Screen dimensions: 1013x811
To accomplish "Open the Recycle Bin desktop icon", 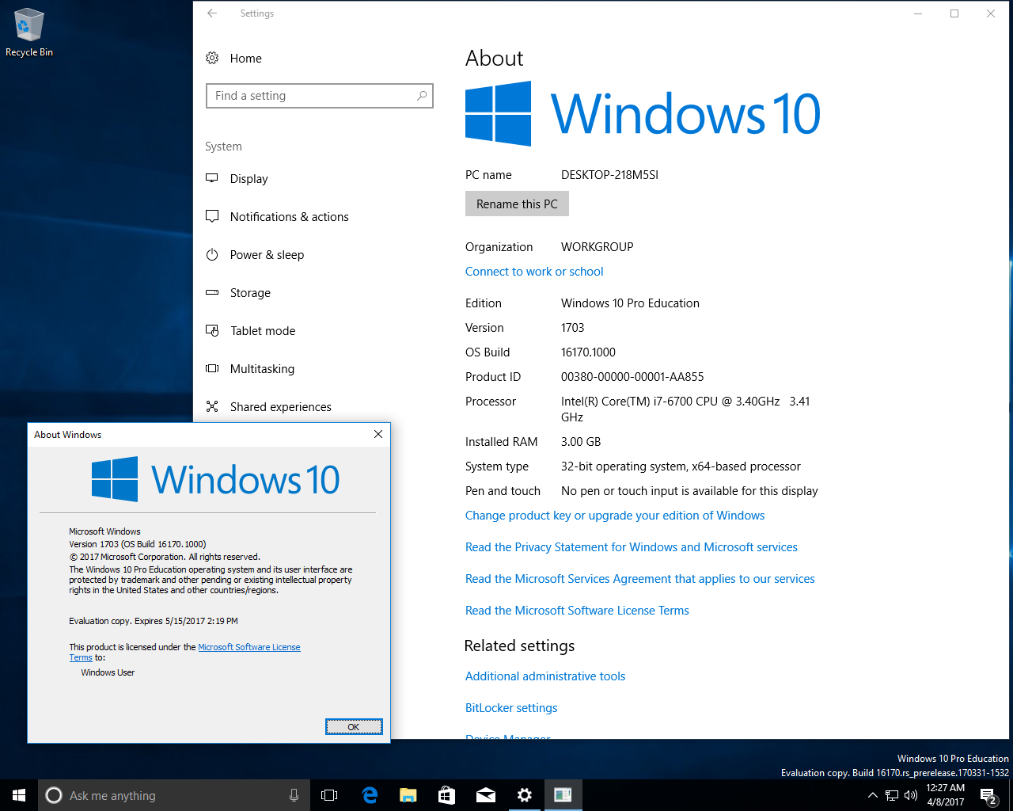I will 29,33.
